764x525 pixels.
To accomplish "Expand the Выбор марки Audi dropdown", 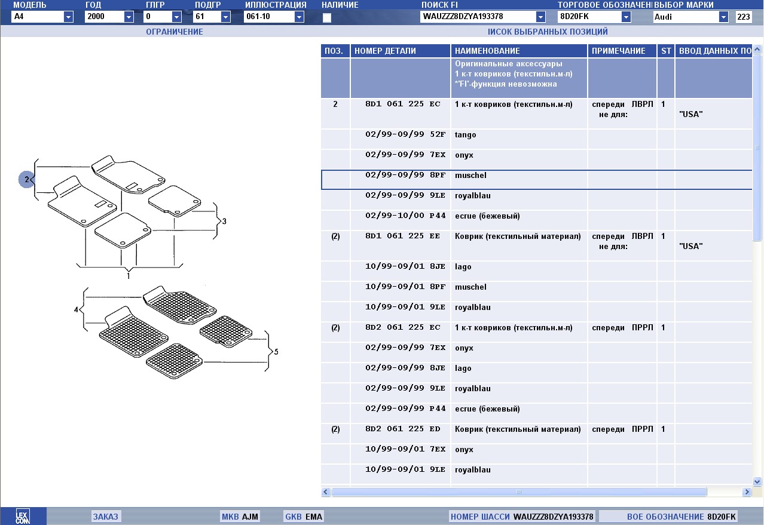I will coord(723,17).
